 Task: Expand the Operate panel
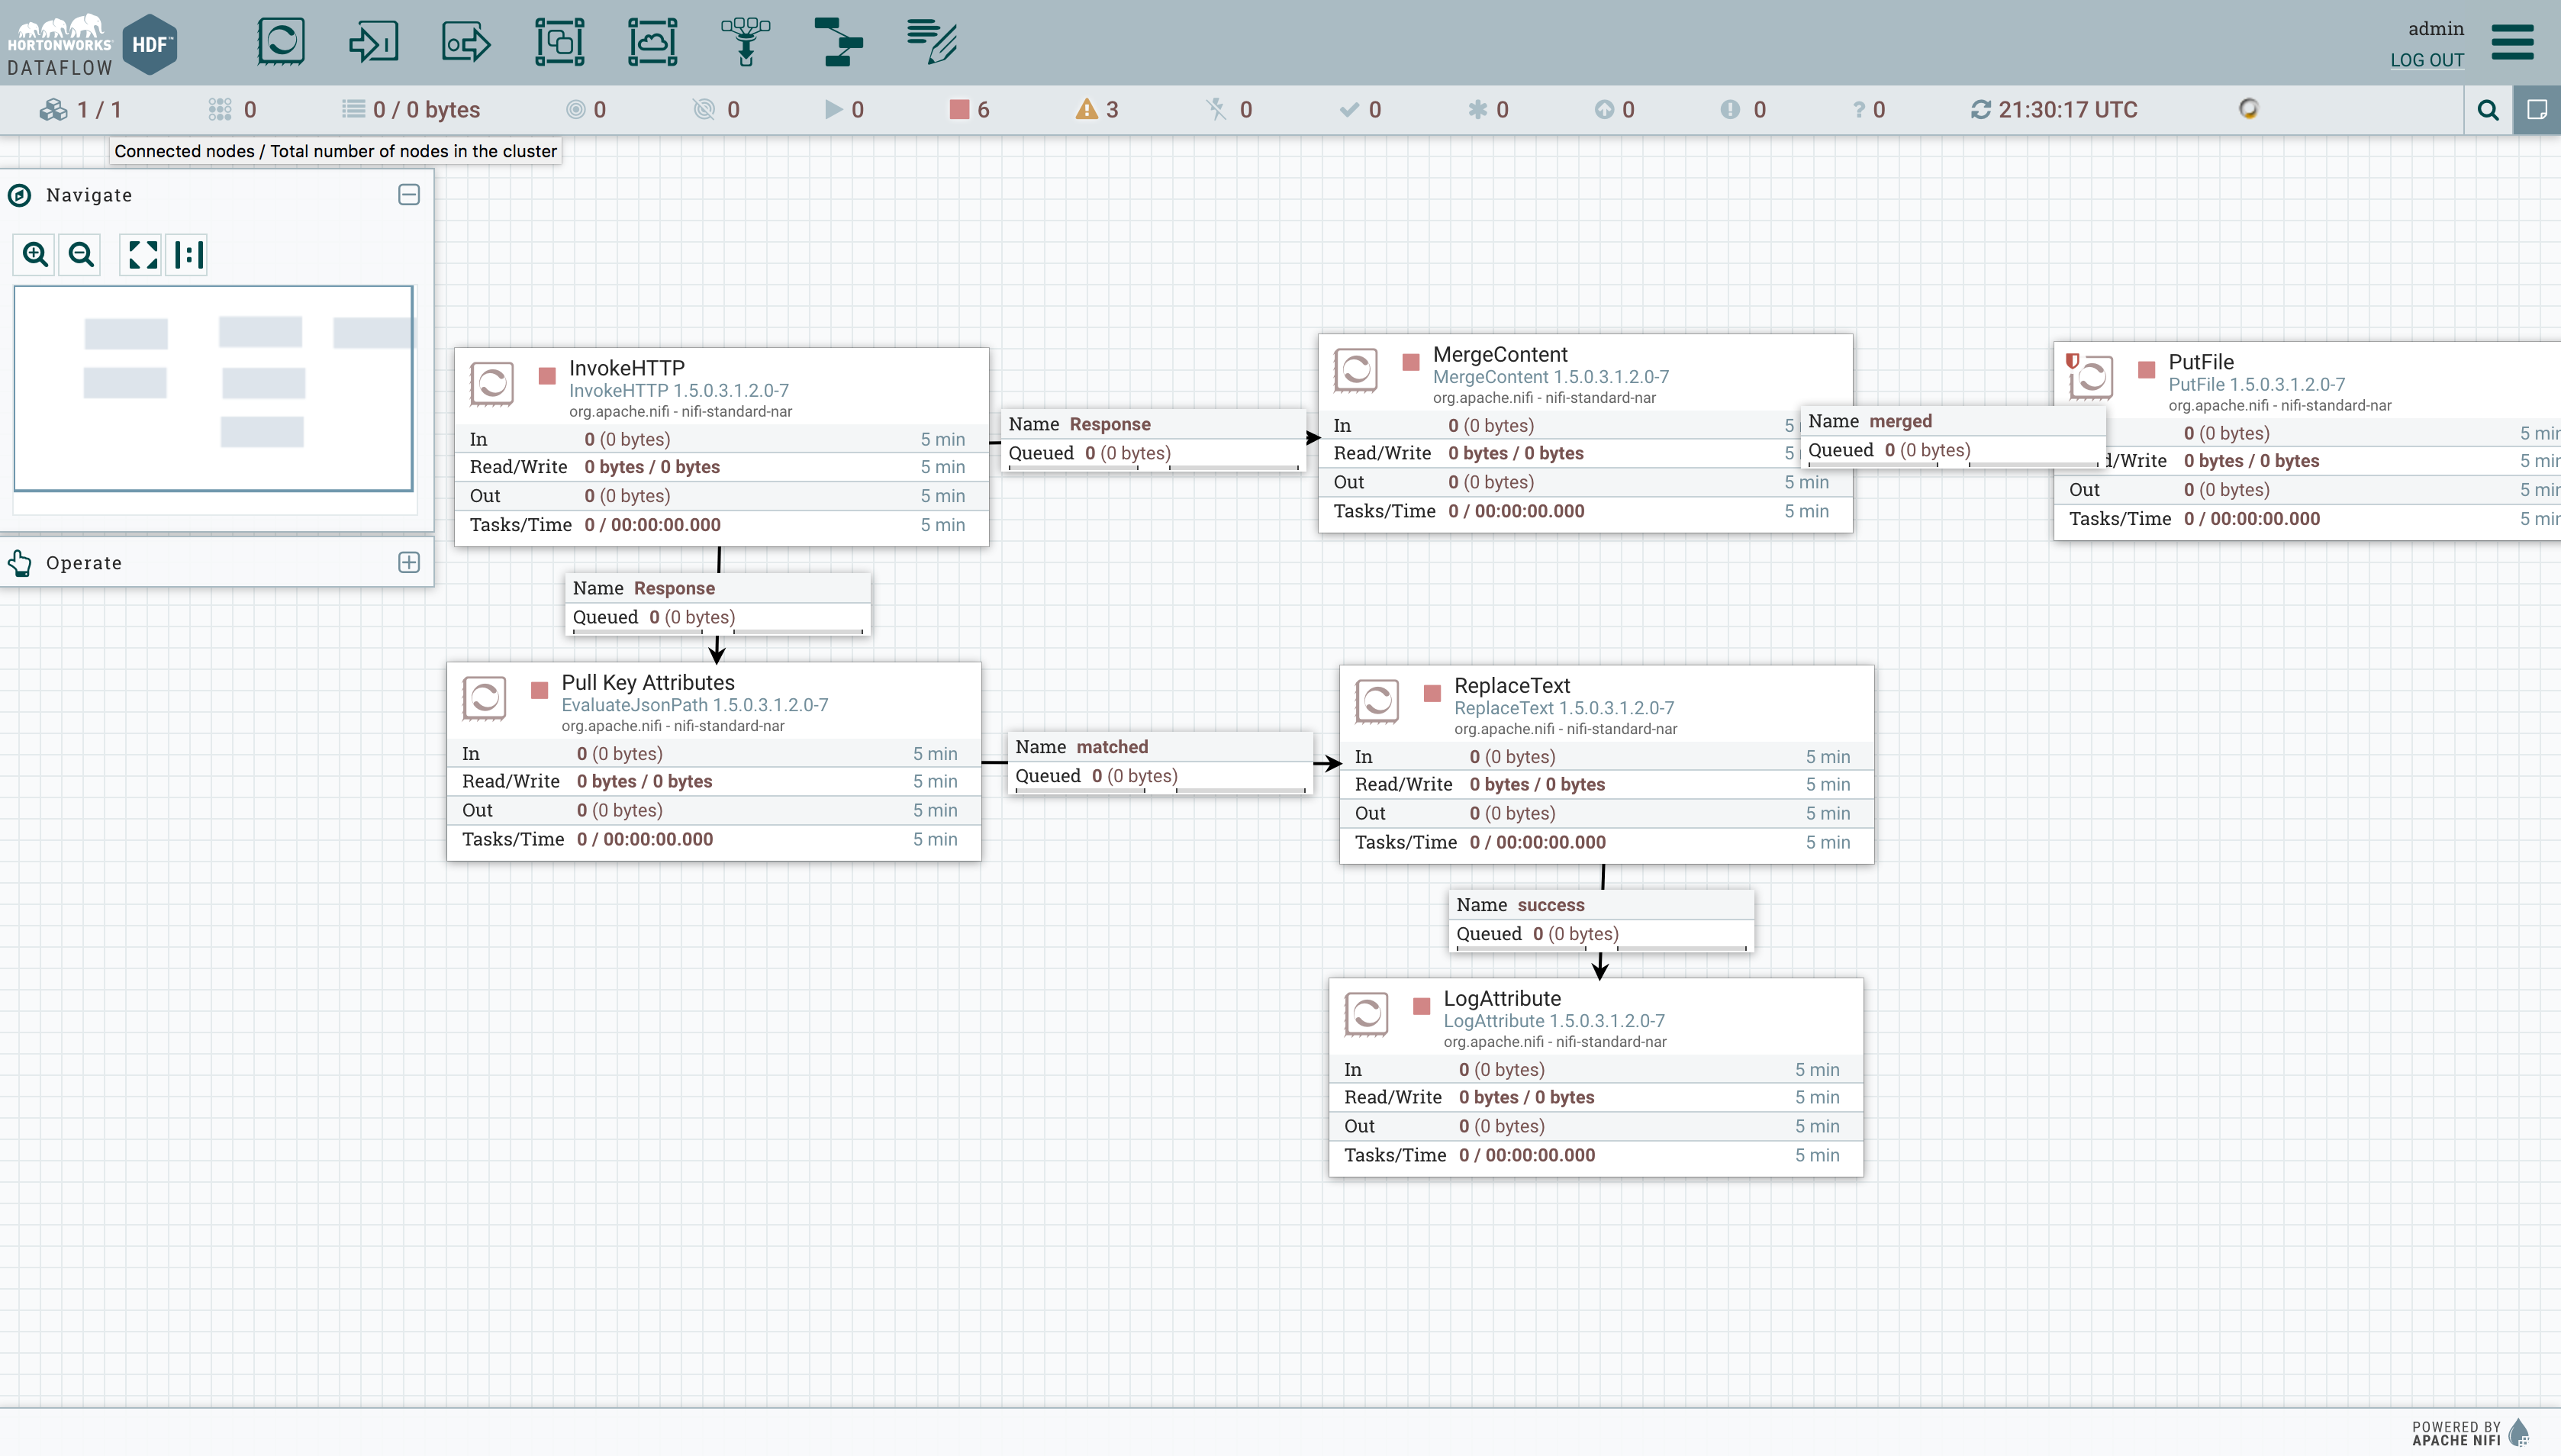[x=408, y=563]
